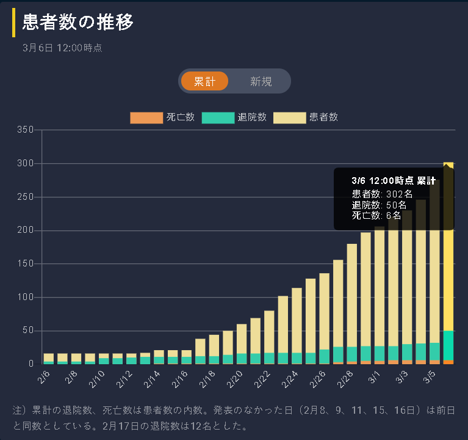Screen dimensions: 468x440
Task: Click tooltip line 死亡数: 6名
Action: pyautogui.click(x=376, y=215)
